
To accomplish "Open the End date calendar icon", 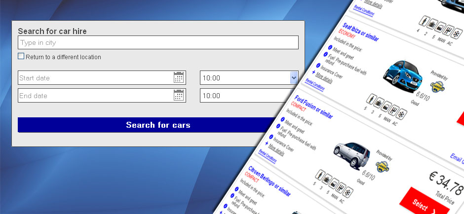I will (x=179, y=95).
